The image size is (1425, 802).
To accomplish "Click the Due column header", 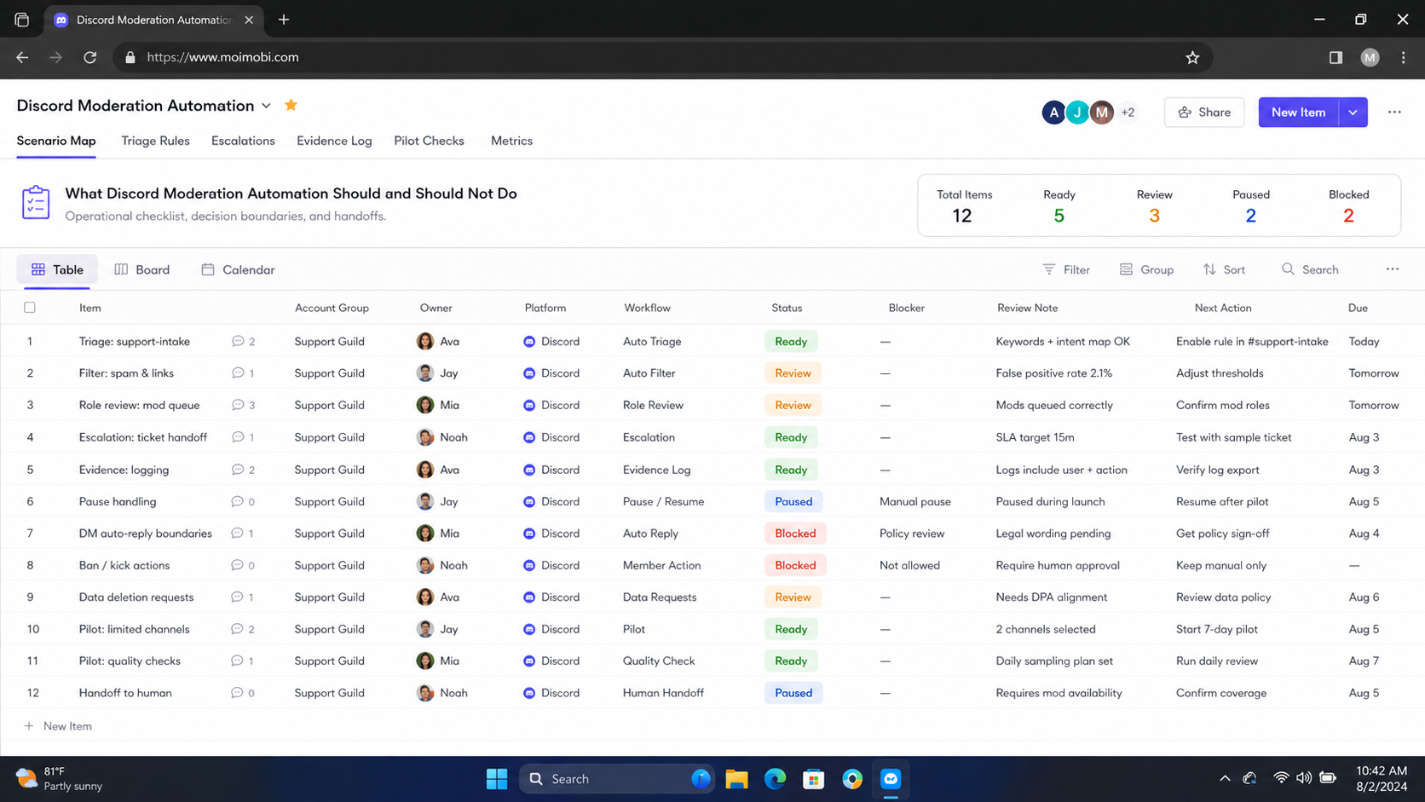I will pyautogui.click(x=1358, y=308).
